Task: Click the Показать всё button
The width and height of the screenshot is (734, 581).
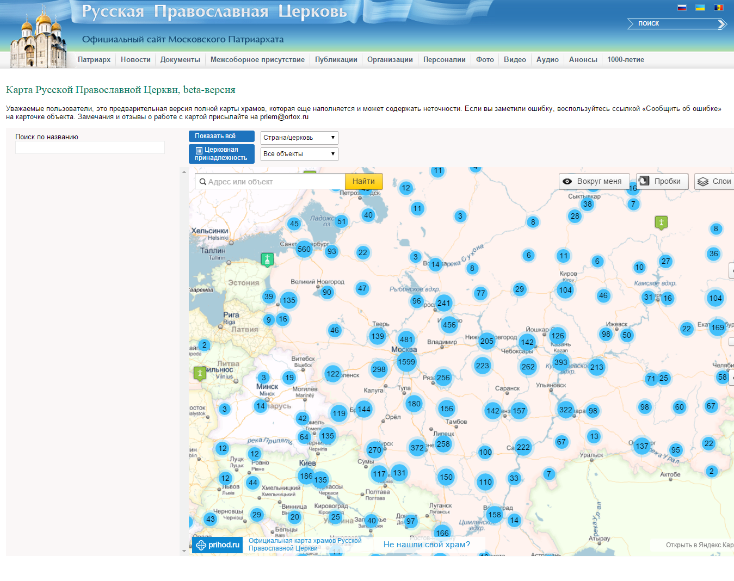Action: pos(221,137)
